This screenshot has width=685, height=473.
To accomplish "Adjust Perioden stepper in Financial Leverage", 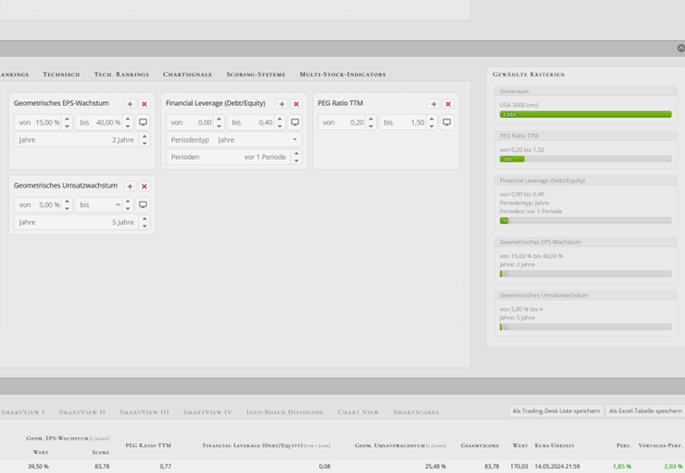I will pyautogui.click(x=295, y=156).
